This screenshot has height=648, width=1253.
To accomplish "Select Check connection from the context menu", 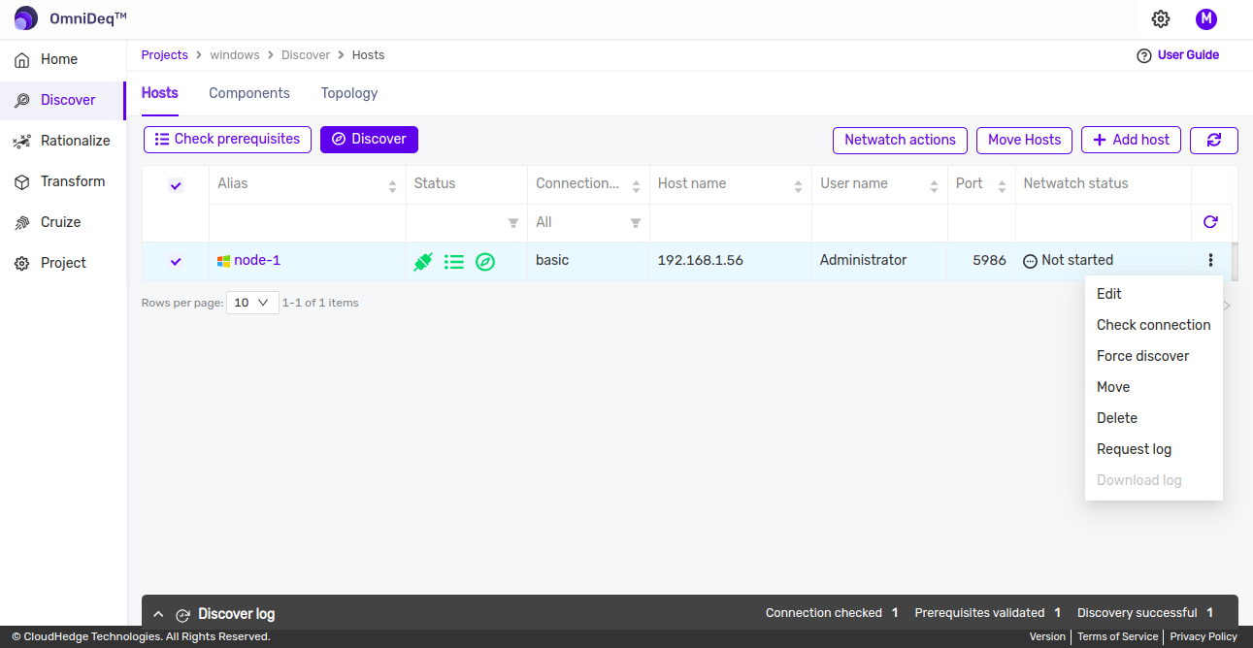I will 1154,325.
